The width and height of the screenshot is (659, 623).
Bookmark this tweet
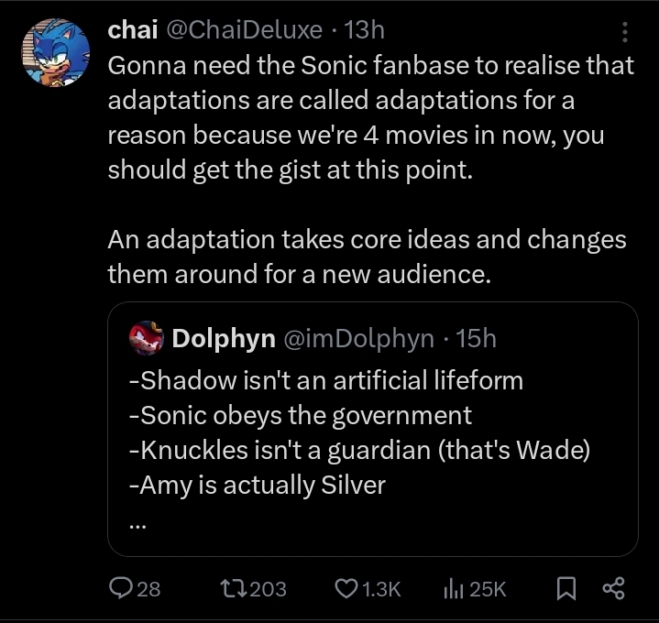(x=567, y=589)
